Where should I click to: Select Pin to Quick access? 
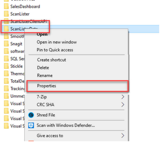pyautogui.click(x=55, y=50)
